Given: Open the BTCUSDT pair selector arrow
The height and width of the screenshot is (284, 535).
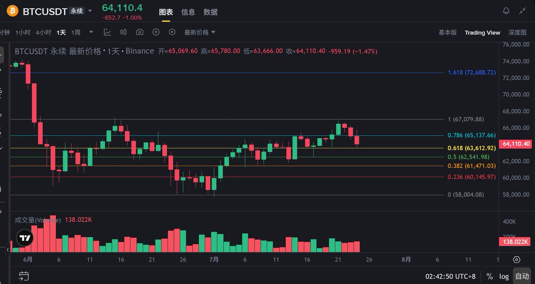Looking at the screenshot, I should click(91, 11).
